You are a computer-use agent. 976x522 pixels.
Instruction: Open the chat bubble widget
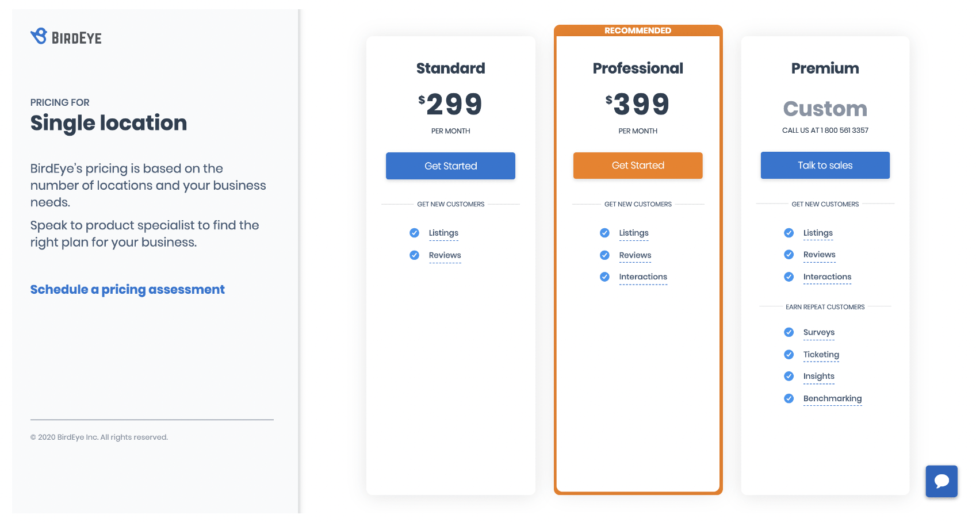(x=941, y=482)
